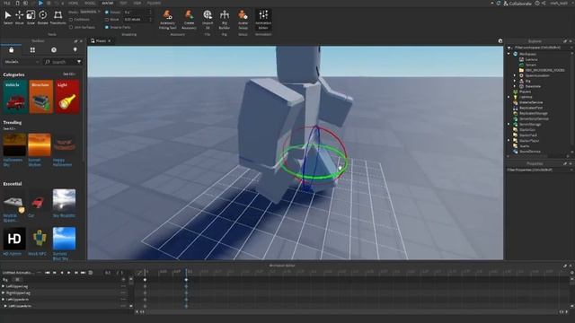Toggle the Move snapping checkbox

(107, 20)
